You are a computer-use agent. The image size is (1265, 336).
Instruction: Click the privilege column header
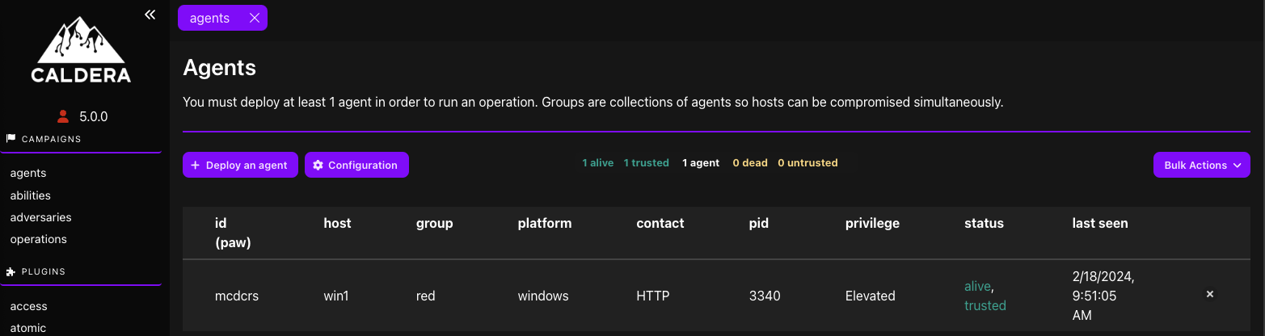point(872,223)
